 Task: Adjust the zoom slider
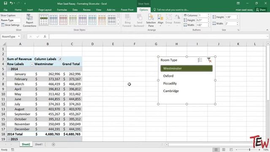click(249, 150)
